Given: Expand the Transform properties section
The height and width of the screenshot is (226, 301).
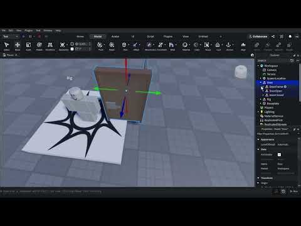Looking at the screenshot, I should tap(258, 178).
